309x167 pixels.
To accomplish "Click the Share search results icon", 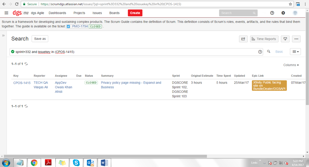I will (243, 39).
